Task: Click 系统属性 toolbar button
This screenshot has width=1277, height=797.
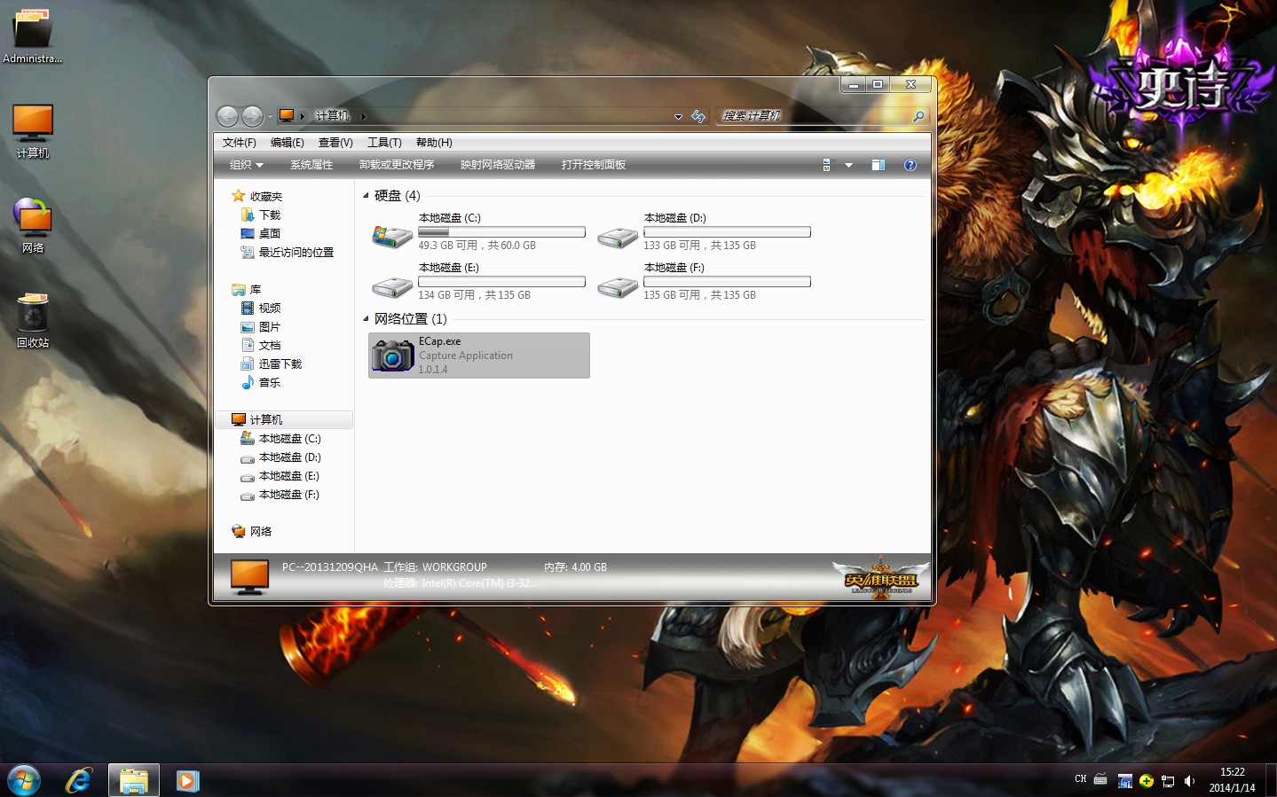Action: [x=311, y=165]
